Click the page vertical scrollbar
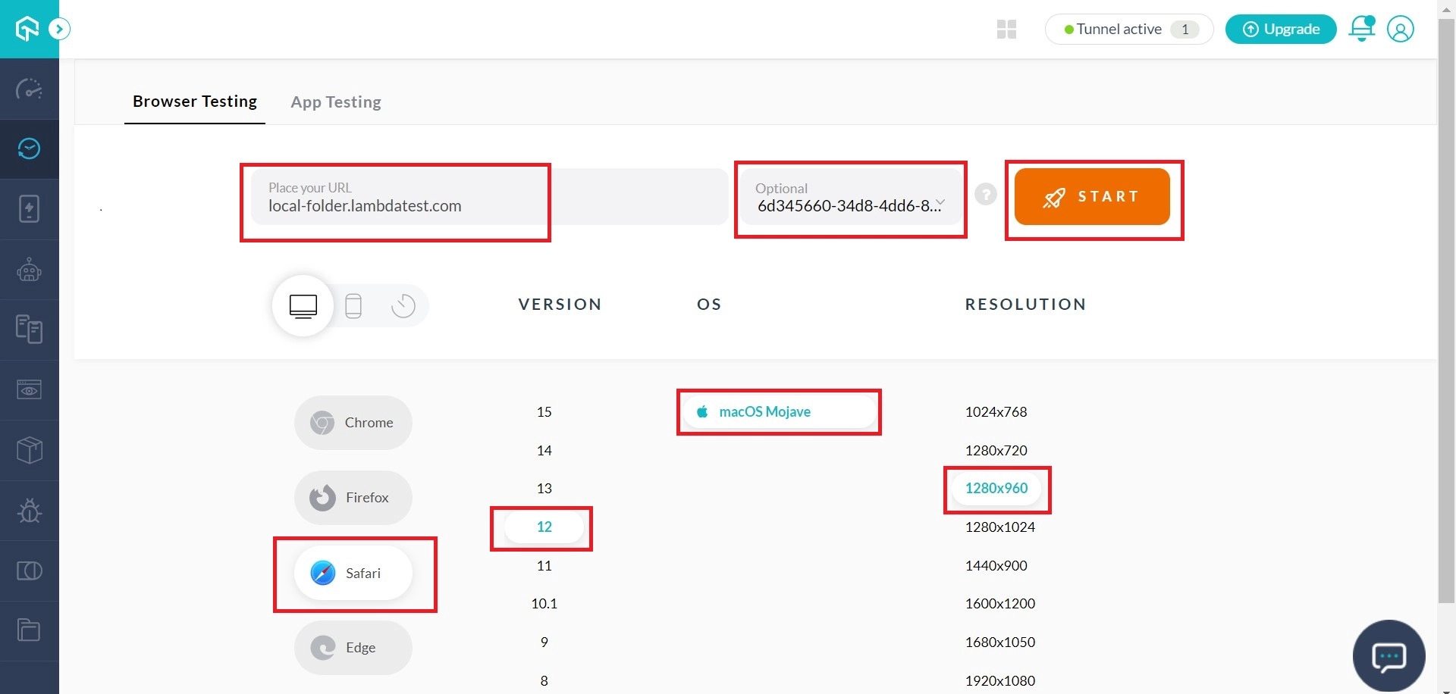The width and height of the screenshot is (1456, 694). tap(1446, 311)
